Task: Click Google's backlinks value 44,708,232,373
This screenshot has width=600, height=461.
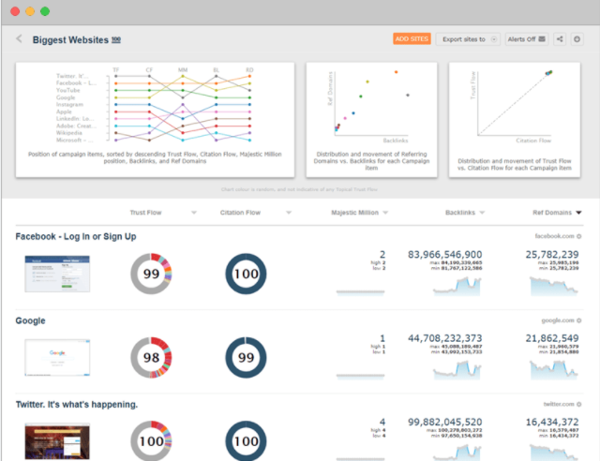Action: (444, 338)
